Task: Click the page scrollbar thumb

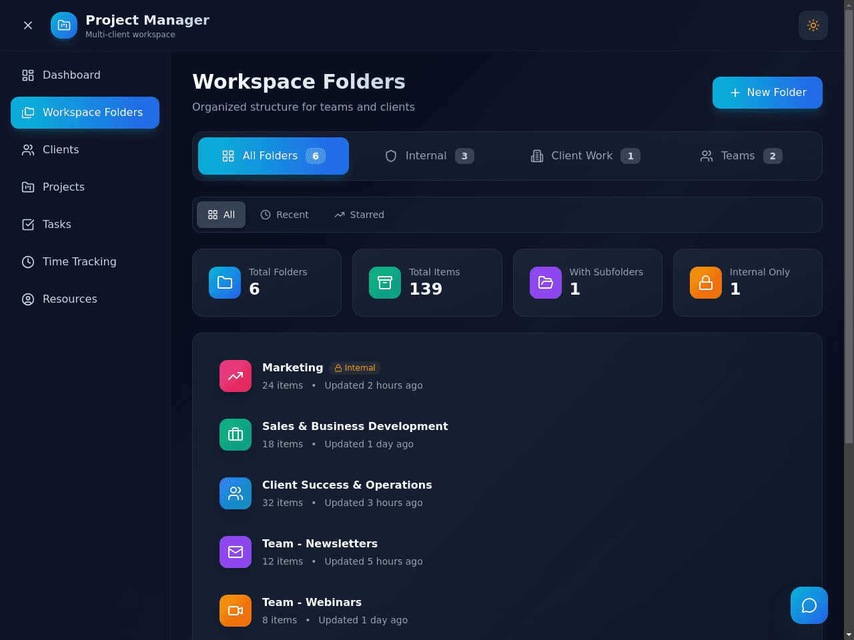Action: tap(849, 227)
